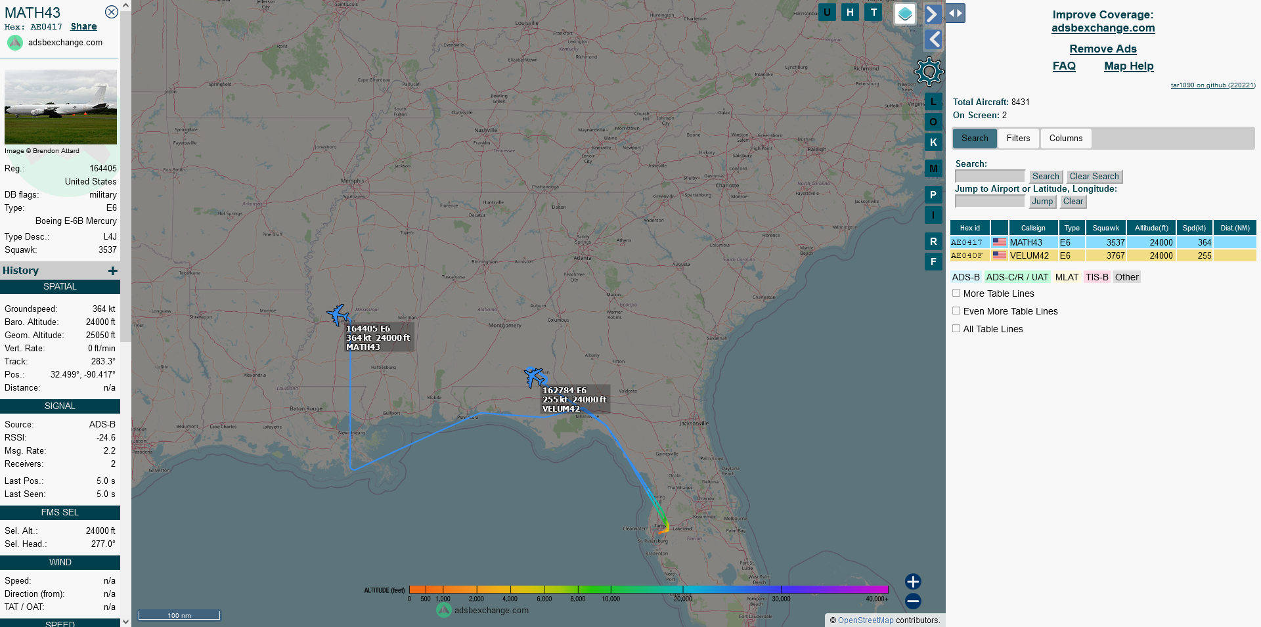Enable More Table Lines checkbox

tap(956, 293)
